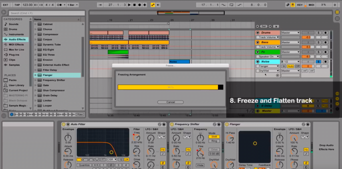Click the freezing progress bar
342x169 pixels.
click(x=170, y=87)
